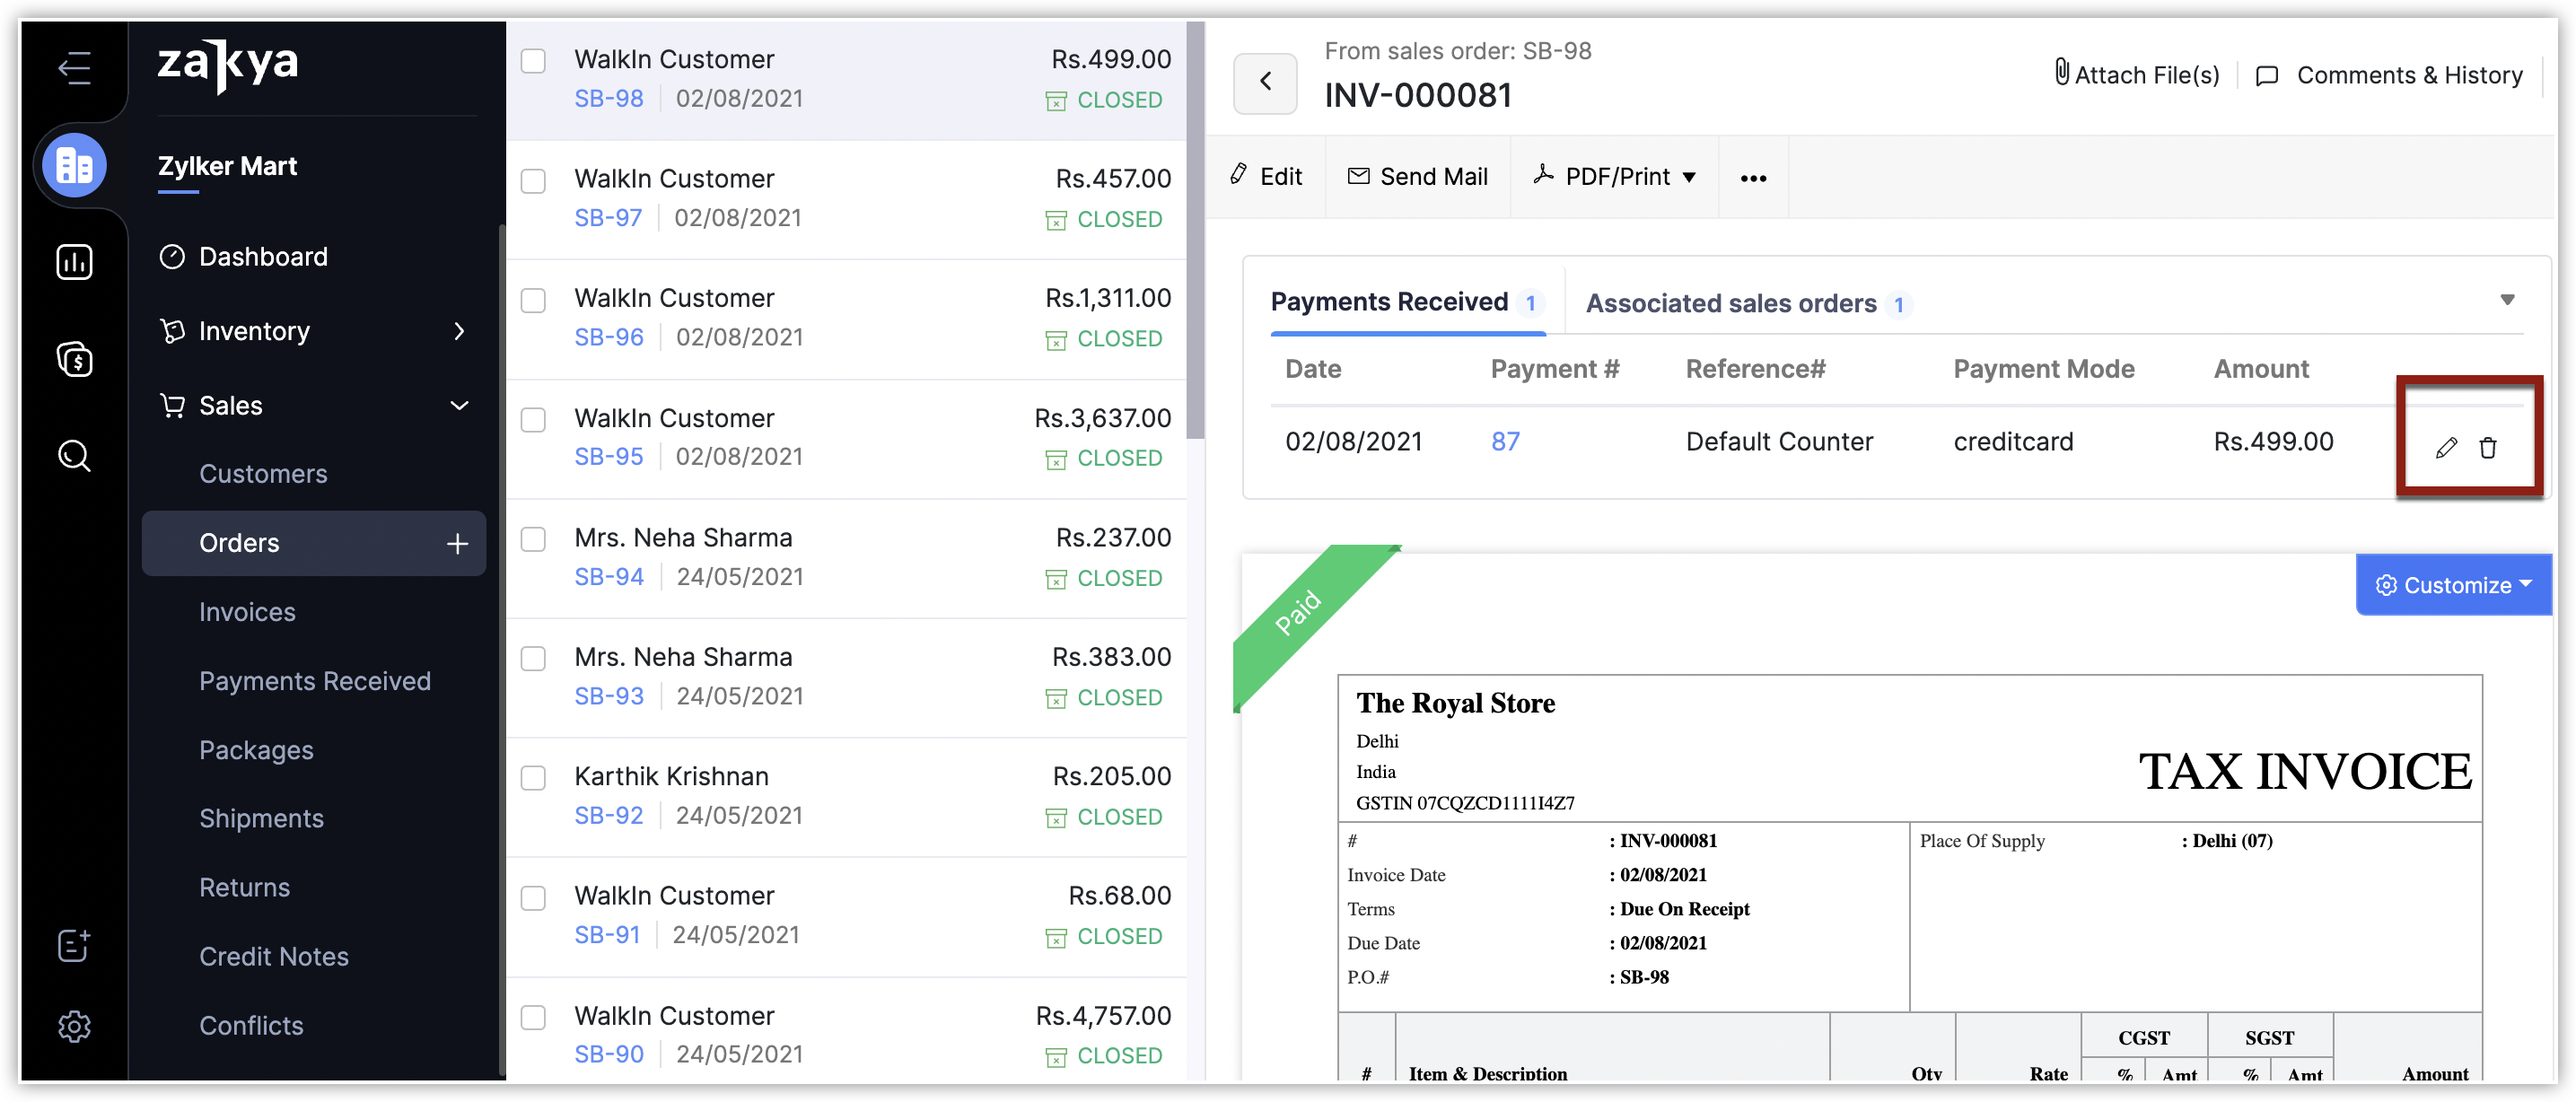Collapse the Sales submenu chevron
This screenshot has height=1102, width=2576.
pyautogui.click(x=459, y=405)
